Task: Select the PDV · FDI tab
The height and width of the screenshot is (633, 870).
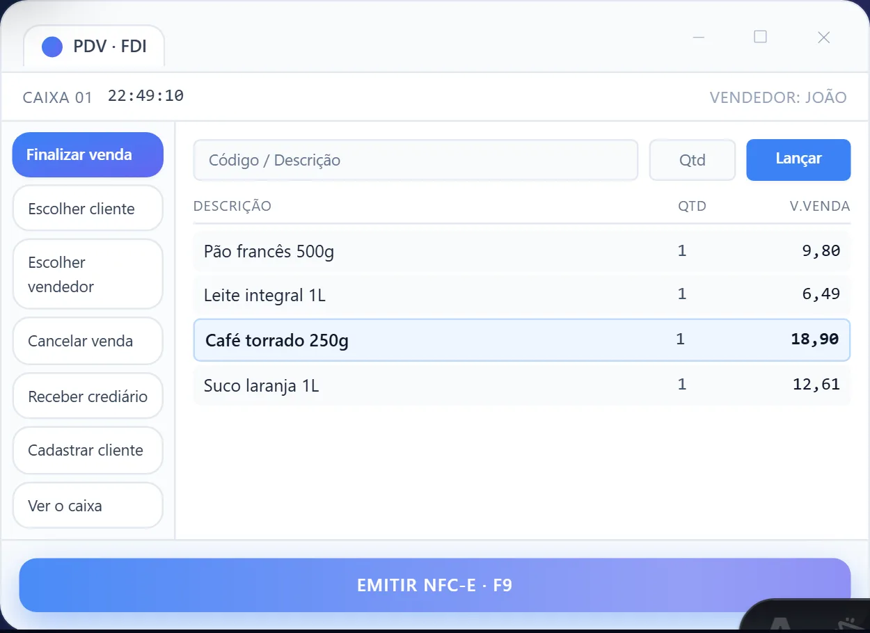Action: point(94,47)
